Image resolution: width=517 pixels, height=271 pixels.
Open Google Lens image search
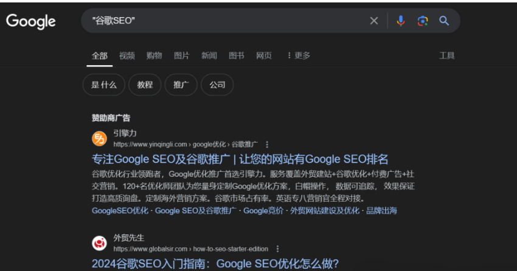point(422,21)
